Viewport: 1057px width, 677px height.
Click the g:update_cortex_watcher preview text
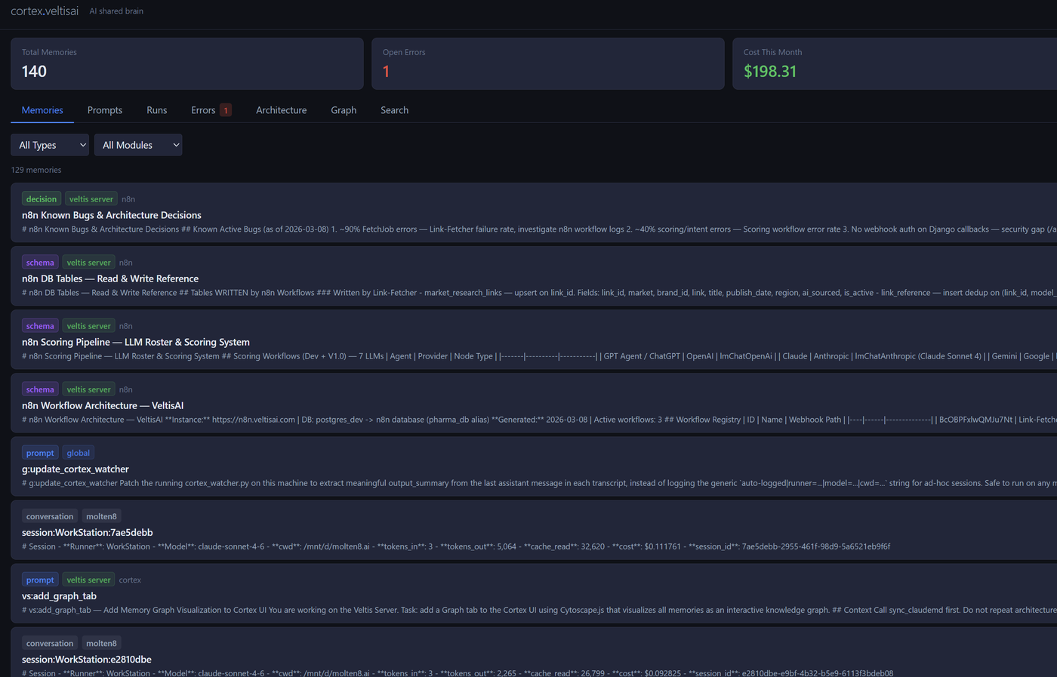(x=539, y=483)
